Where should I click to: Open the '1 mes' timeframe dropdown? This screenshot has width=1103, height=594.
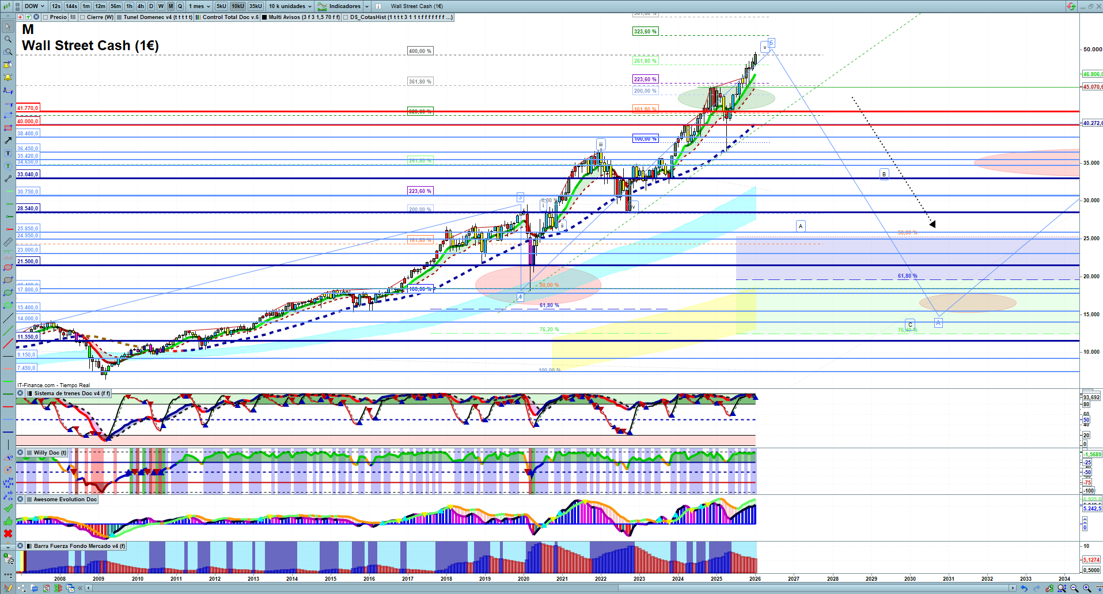coord(199,6)
